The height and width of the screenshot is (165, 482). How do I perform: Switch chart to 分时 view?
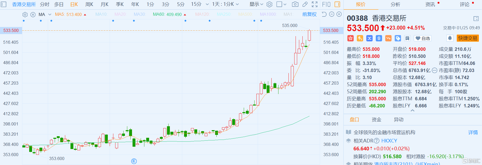(44, 4)
